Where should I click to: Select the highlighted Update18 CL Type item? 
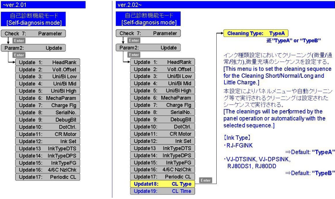tap(162, 184)
